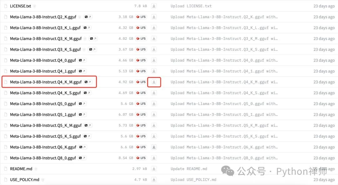Open Meta-Llama-3-8B-Instruct.Q4_K_S.gguf file page
The width and height of the screenshot is (338, 185).
(45, 93)
